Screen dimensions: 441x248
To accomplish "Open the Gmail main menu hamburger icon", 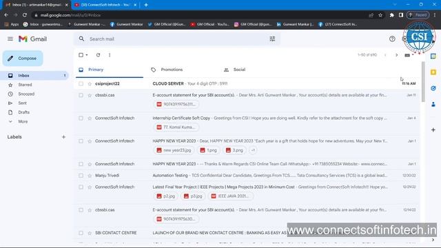I will [10, 39].
